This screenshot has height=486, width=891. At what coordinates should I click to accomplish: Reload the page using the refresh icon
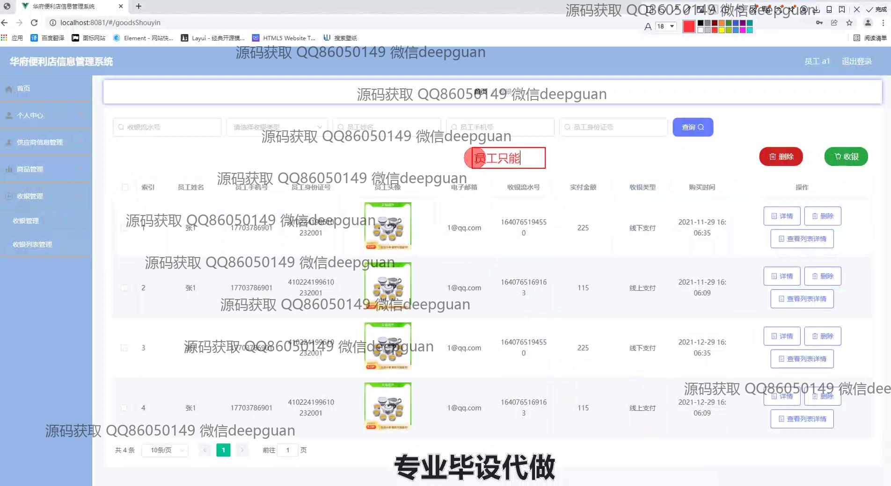[x=34, y=22]
